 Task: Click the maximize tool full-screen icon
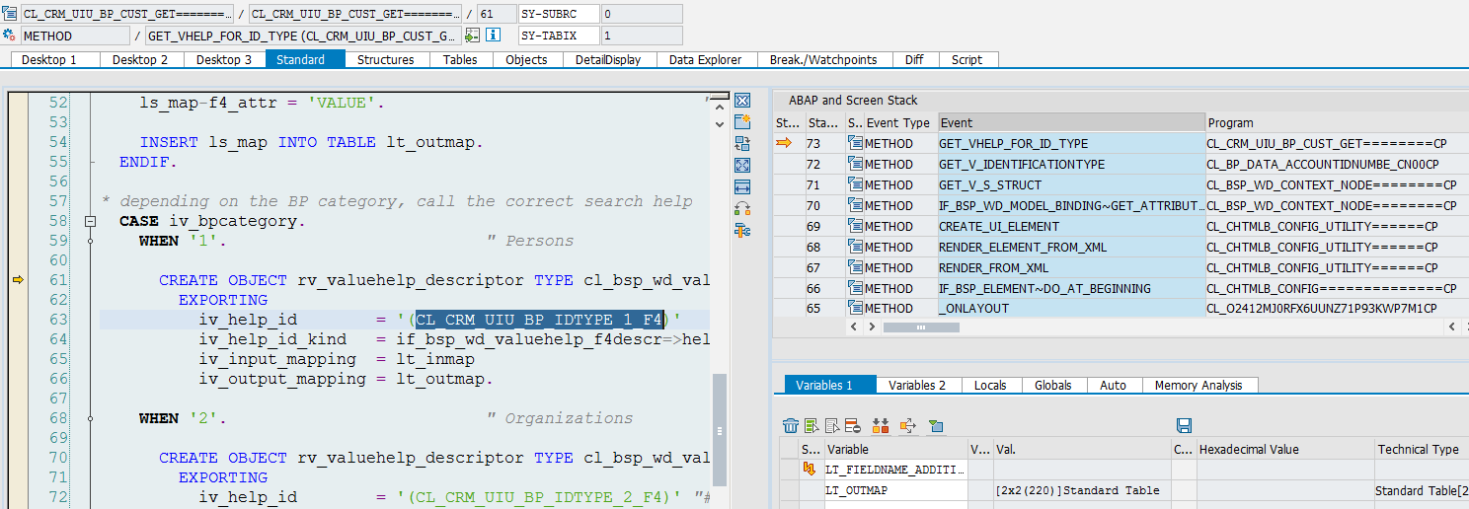pos(742,166)
